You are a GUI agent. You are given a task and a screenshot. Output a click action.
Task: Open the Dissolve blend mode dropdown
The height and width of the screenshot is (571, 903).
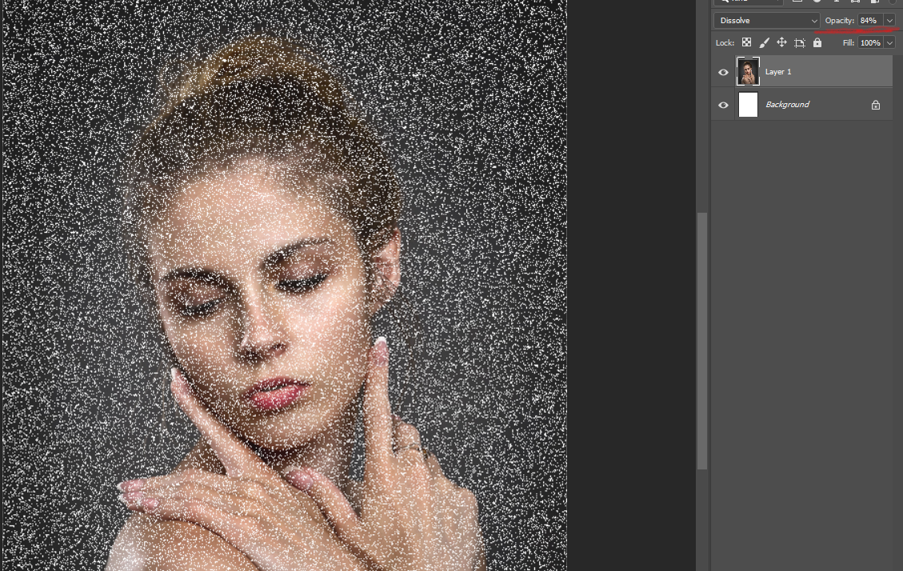766,21
